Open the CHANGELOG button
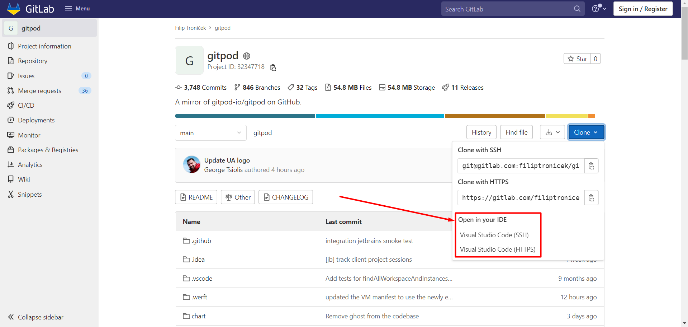This screenshot has width=688, height=327. pos(286,197)
